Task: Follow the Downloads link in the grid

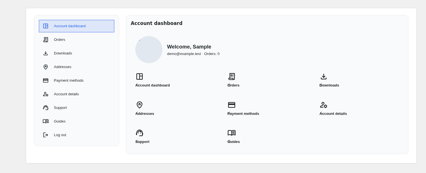Action: (329, 85)
